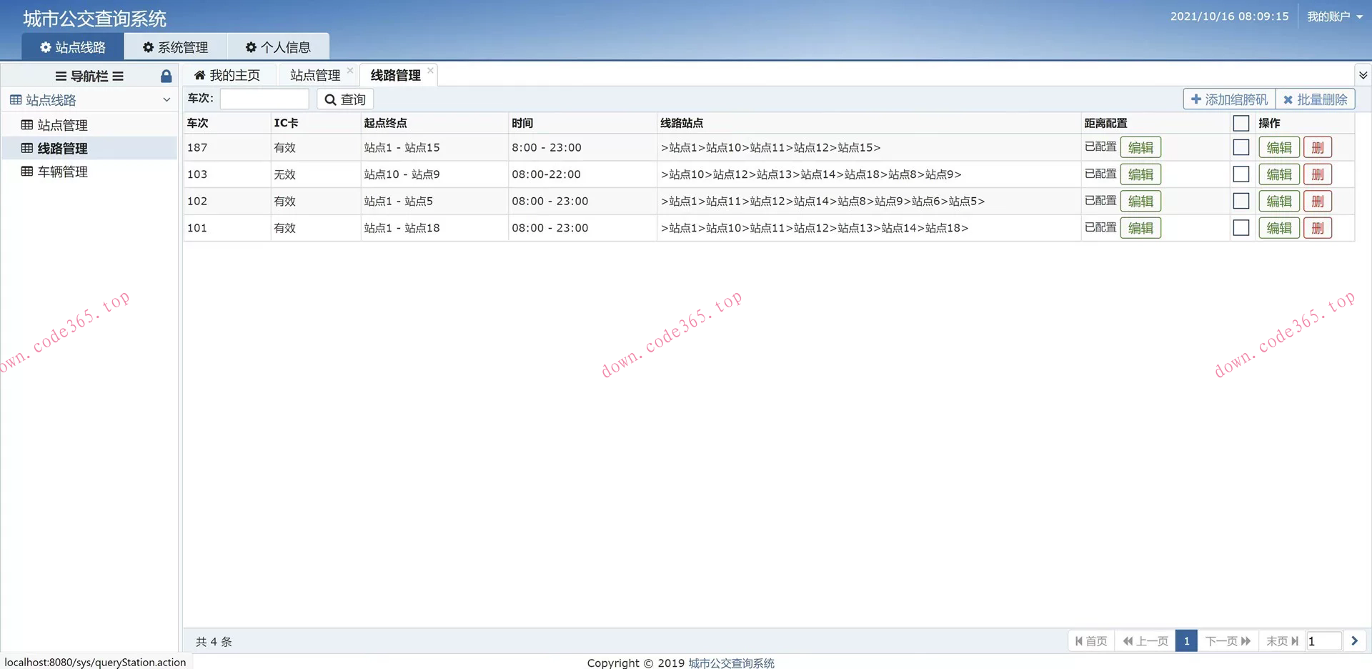1372x669 pixels.
Task: Click the magnifier search icon beside 查询
Action: point(330,100)
